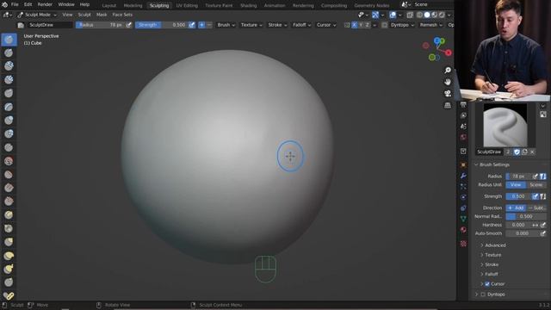This screenshot has width=551, height=310.
Task: Set brush direction to Add
Action: pyautogui.click(x=516, y=208)
